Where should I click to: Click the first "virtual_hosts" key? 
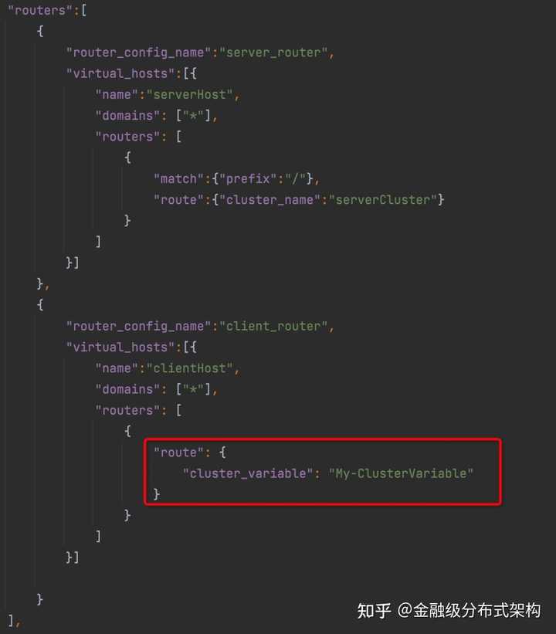(120, 73)
